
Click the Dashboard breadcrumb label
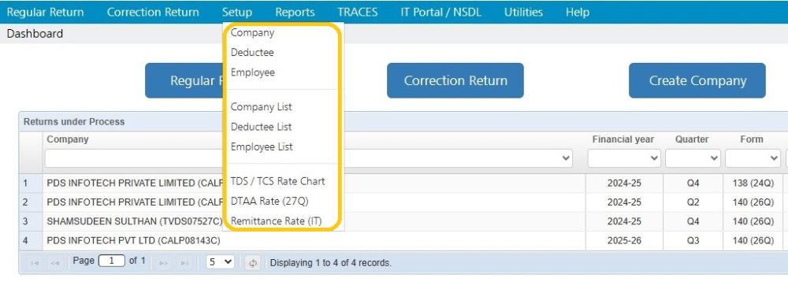tap(35, 34)
